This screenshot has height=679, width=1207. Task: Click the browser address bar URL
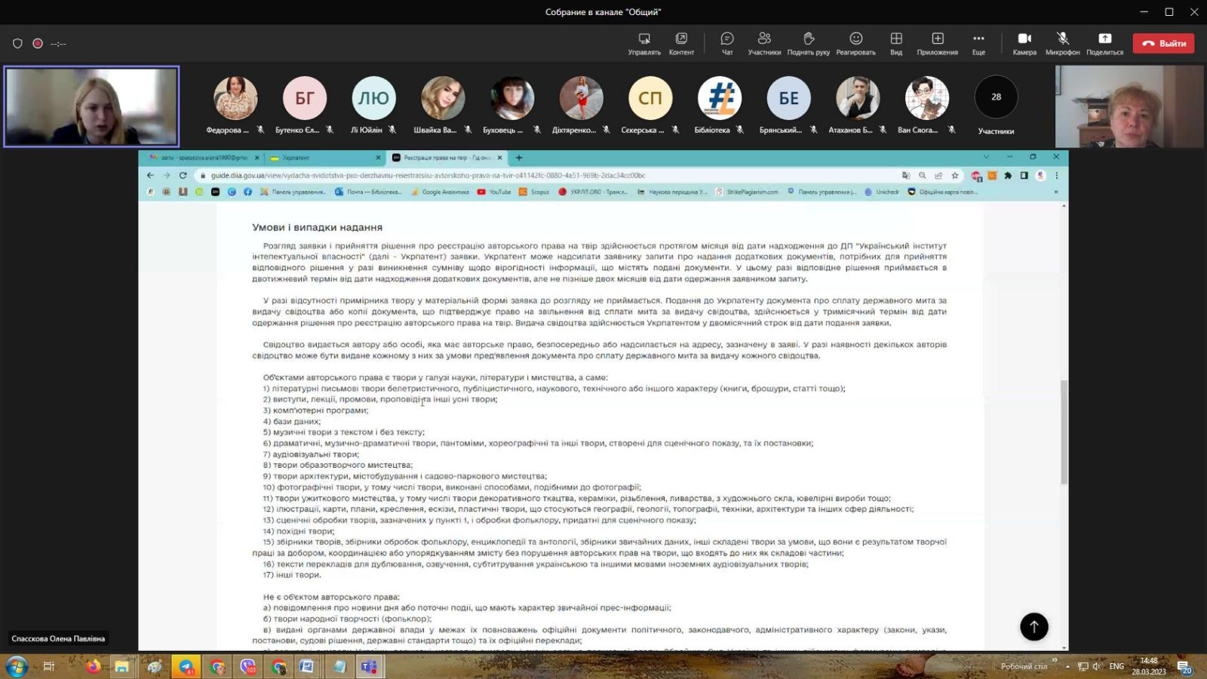(x=428, y=176)
